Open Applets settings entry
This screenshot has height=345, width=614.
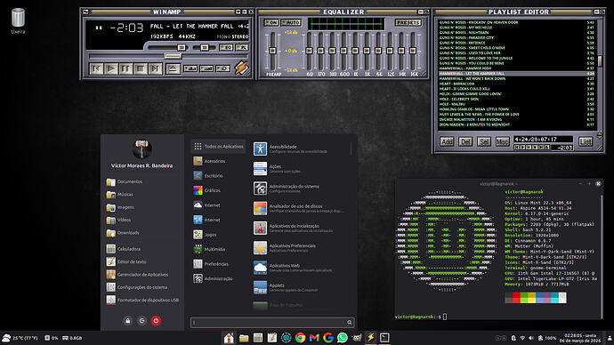(x=300, y=287)
